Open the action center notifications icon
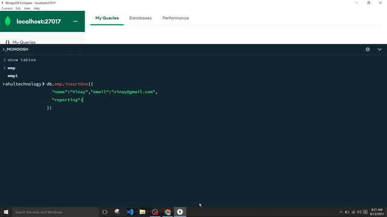 [365, 212]
